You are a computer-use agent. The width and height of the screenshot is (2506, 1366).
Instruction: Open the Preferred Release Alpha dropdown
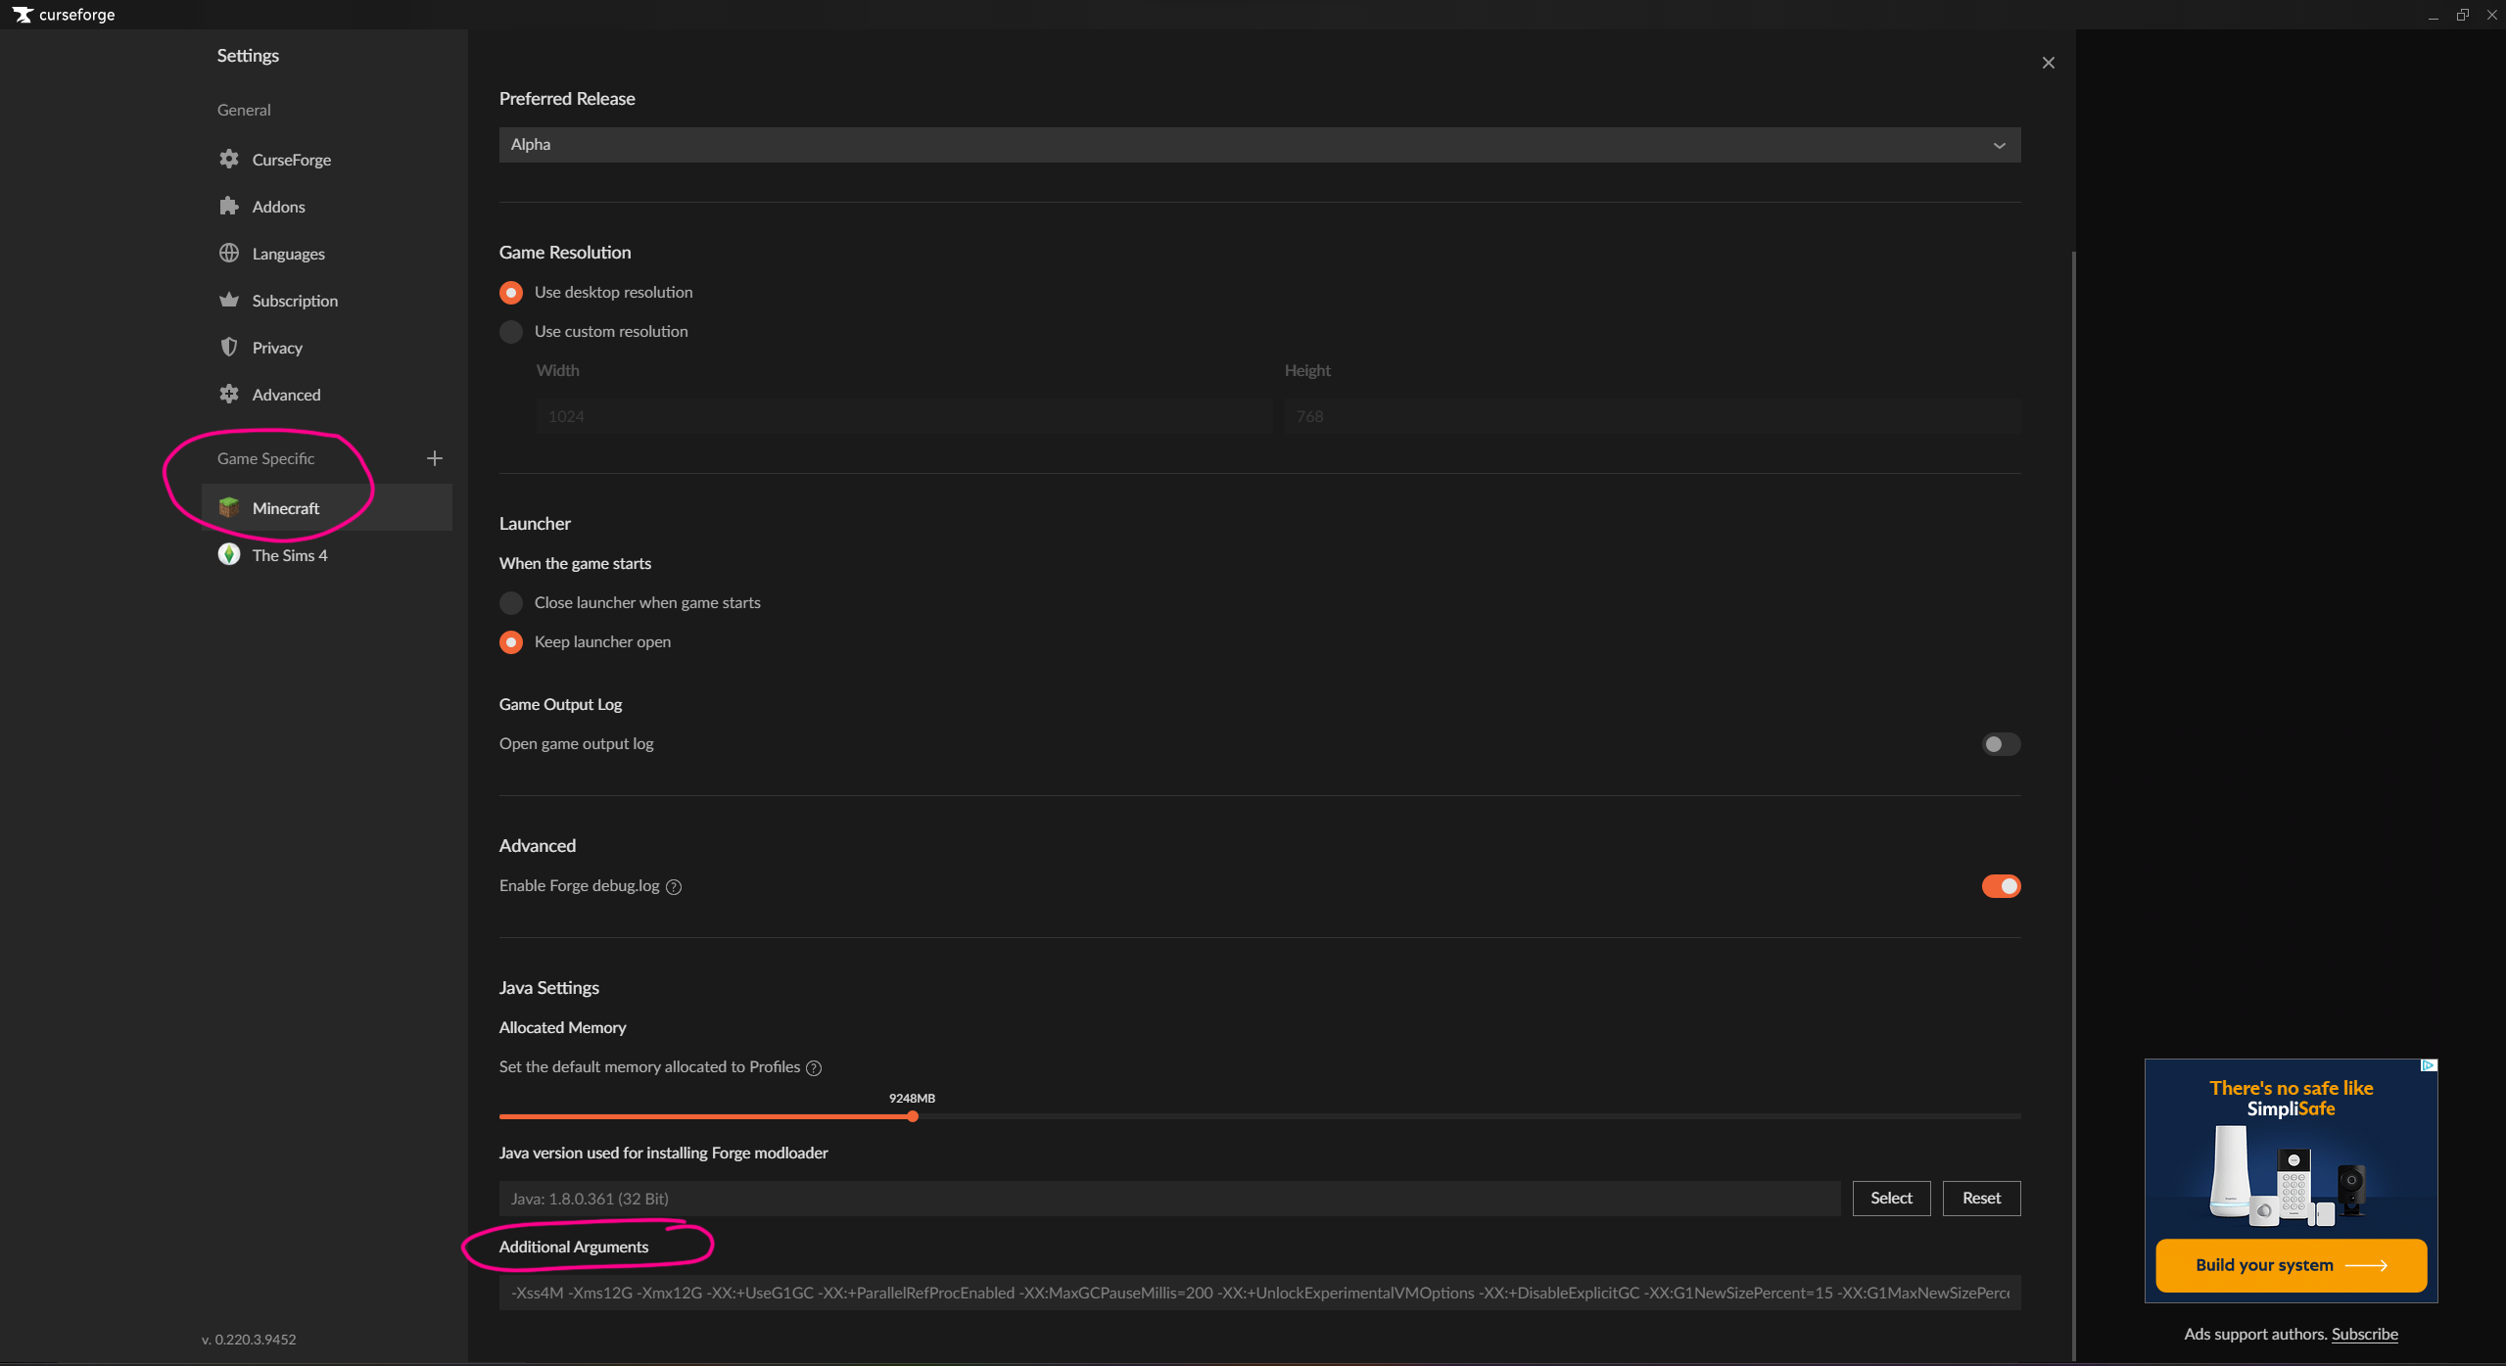click(1258, 145)
